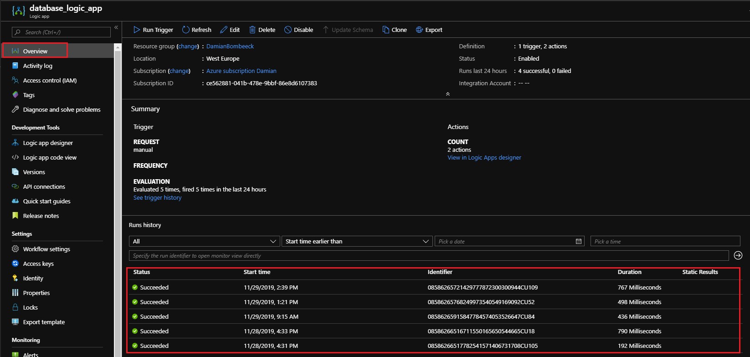The width and height of the screenshot is (750, 357).
Task: Click the Tags icon in sidebar
Action: tap(15, 95)
